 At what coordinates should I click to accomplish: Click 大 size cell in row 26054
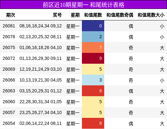click(x=162, y=124)
